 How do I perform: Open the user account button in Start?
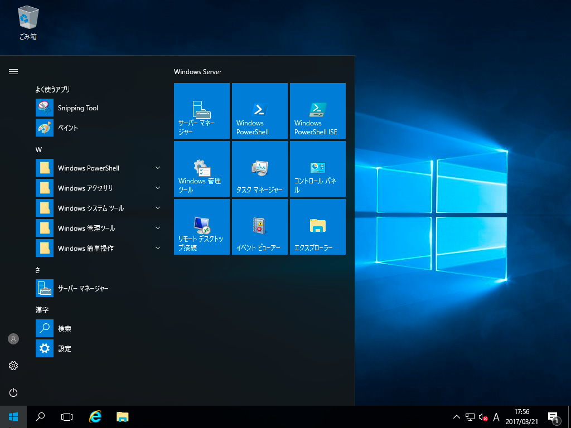pyautogui.click(x=13, y=339)
